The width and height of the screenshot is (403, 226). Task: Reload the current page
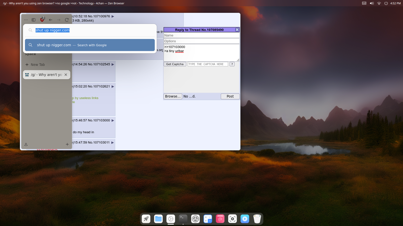[x=67, y=20]
